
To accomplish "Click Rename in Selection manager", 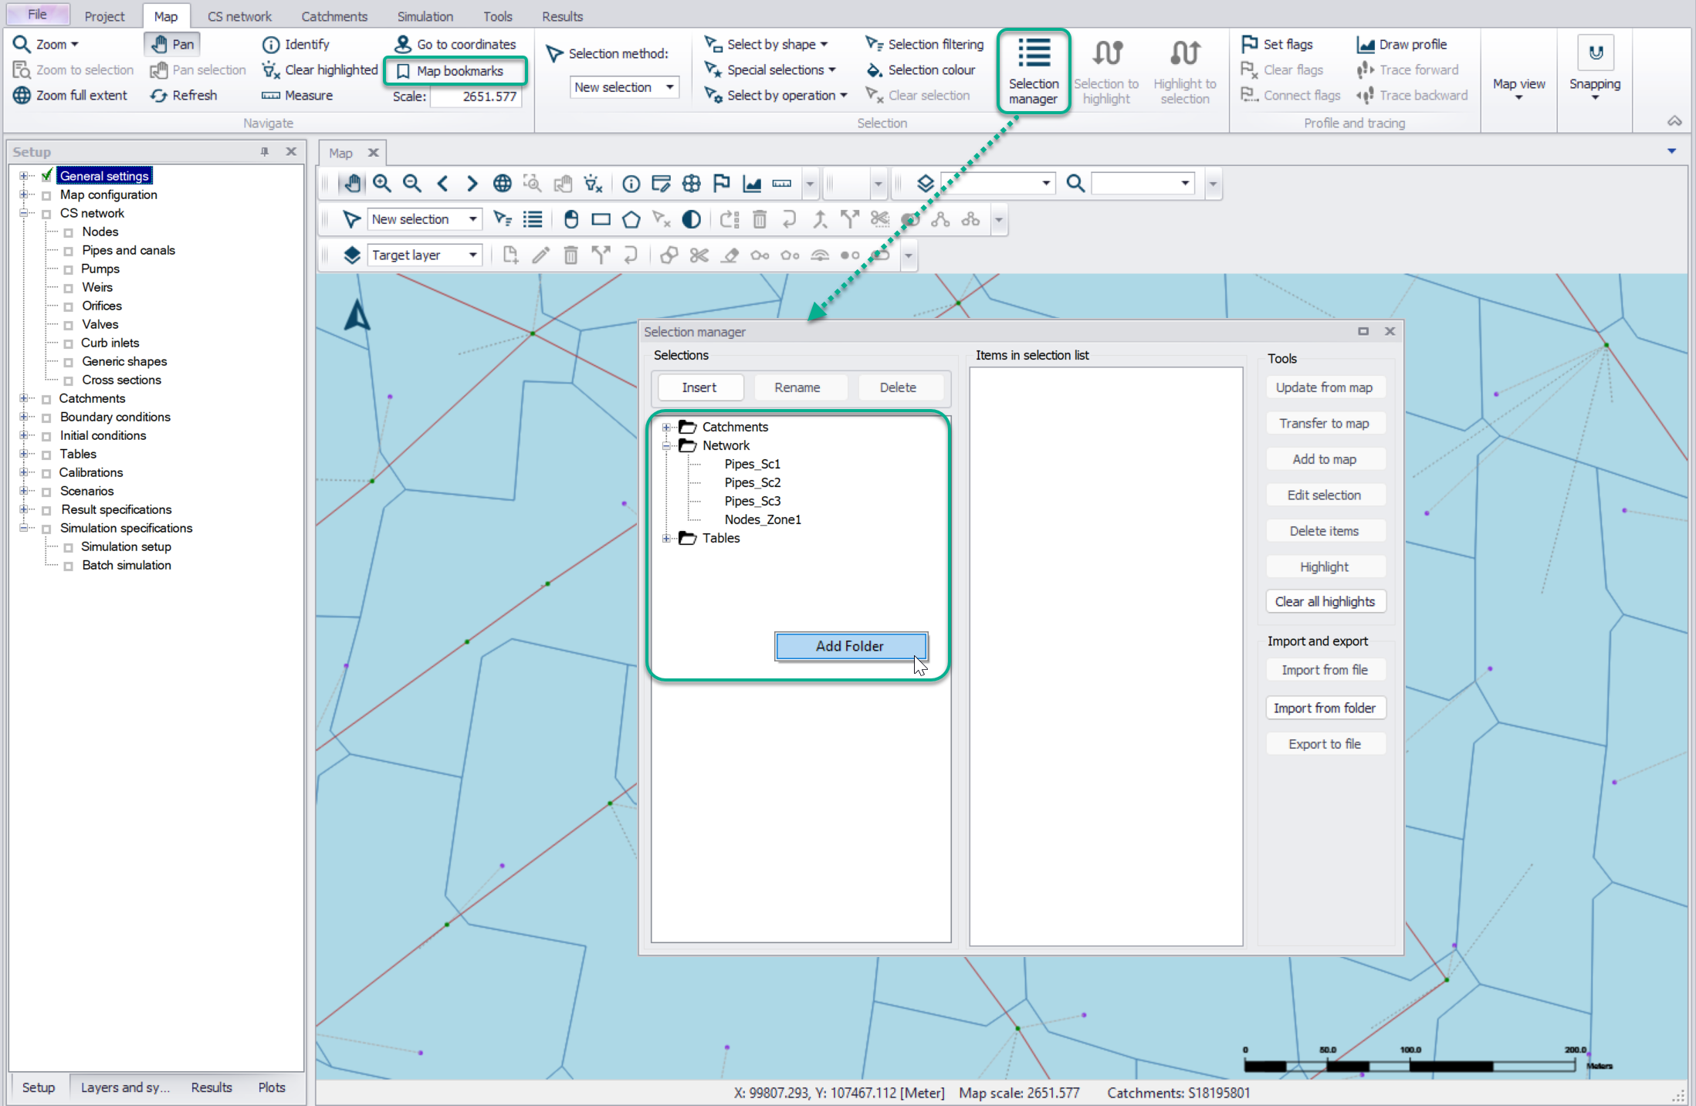I will [797, 387].
